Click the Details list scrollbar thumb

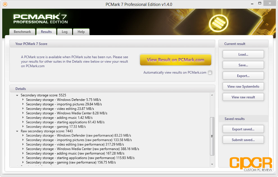pyautogui.click(x=212, y=136)
